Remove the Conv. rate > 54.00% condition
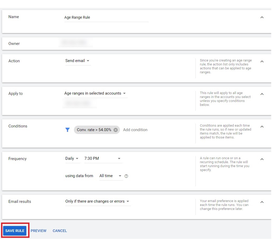Screen dimensions: 272x247 coord(115,130)
